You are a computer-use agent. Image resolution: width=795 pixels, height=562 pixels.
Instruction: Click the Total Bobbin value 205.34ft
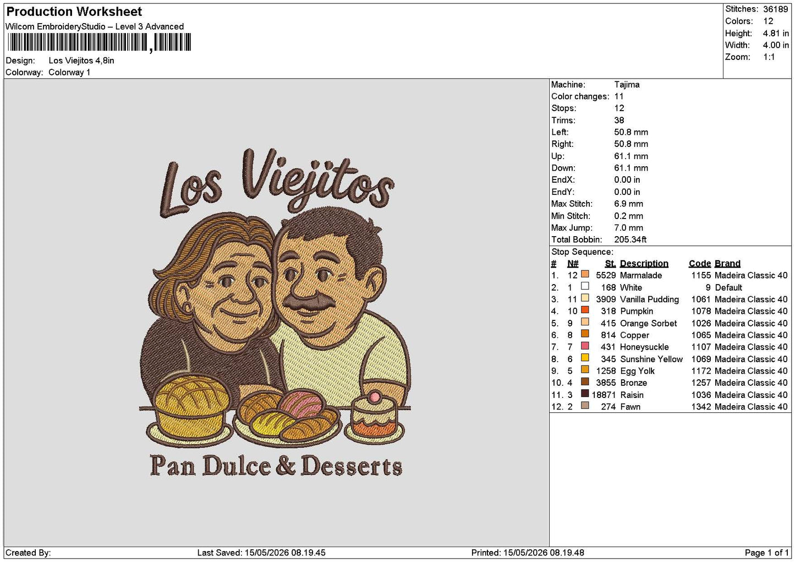[x=630, y=239]
